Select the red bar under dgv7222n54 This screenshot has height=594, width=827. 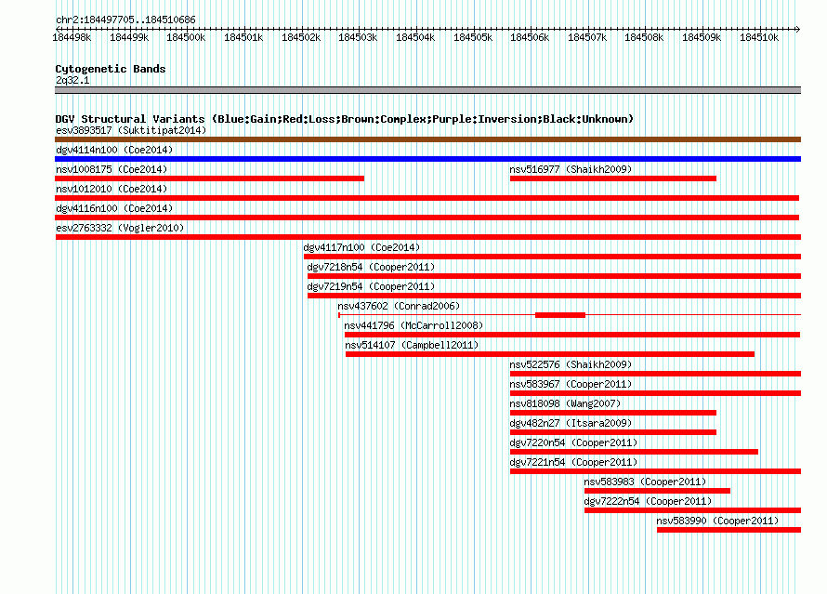click(692, 510)
